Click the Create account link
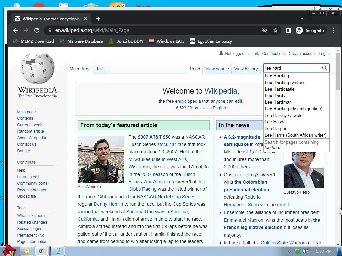This screenshot has width=342, height=256. (302, 54)
